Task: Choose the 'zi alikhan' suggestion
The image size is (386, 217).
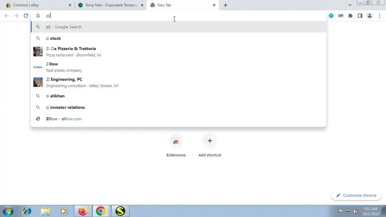Action: pyautogui.click(x=179, y=96)
